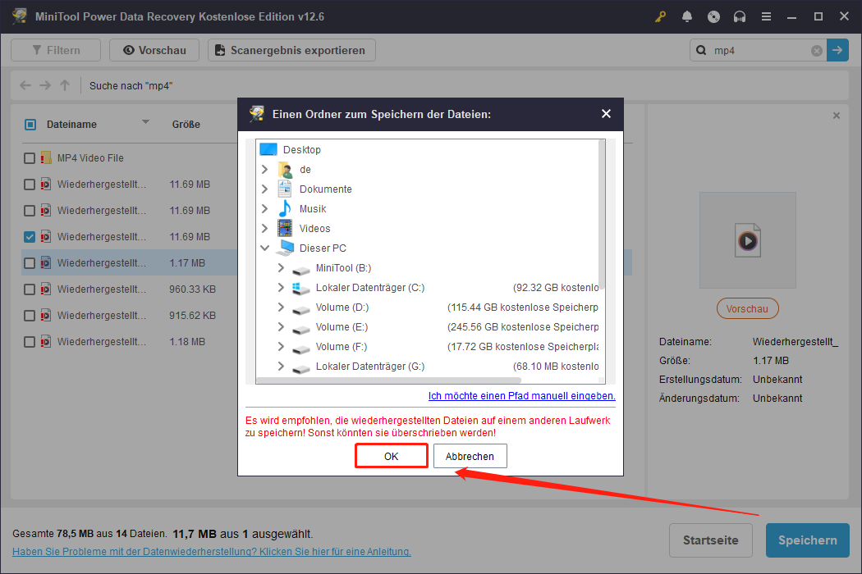Image resolution: width=862 pixels, height=574 pixels.
Task: Open the hamburger menu in title bar
Action: (x=766, y=16)
